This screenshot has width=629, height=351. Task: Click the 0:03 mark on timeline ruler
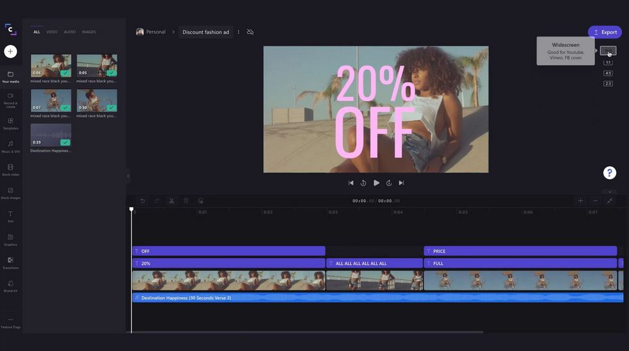point(333,212)
